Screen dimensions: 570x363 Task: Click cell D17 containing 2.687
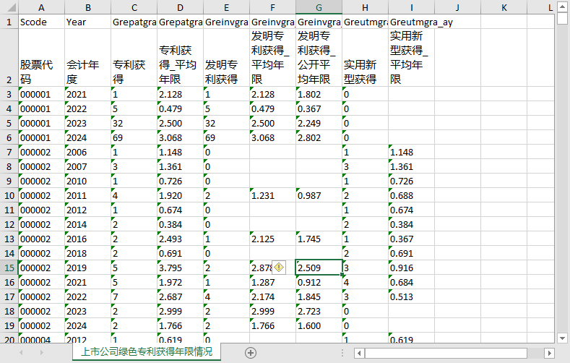click(180, 296)
